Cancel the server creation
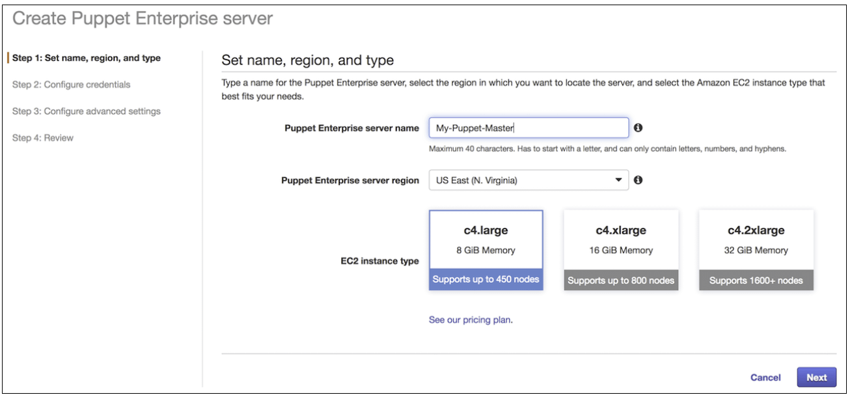The height and width of the screenshot is (397, 852). (765, 377)
